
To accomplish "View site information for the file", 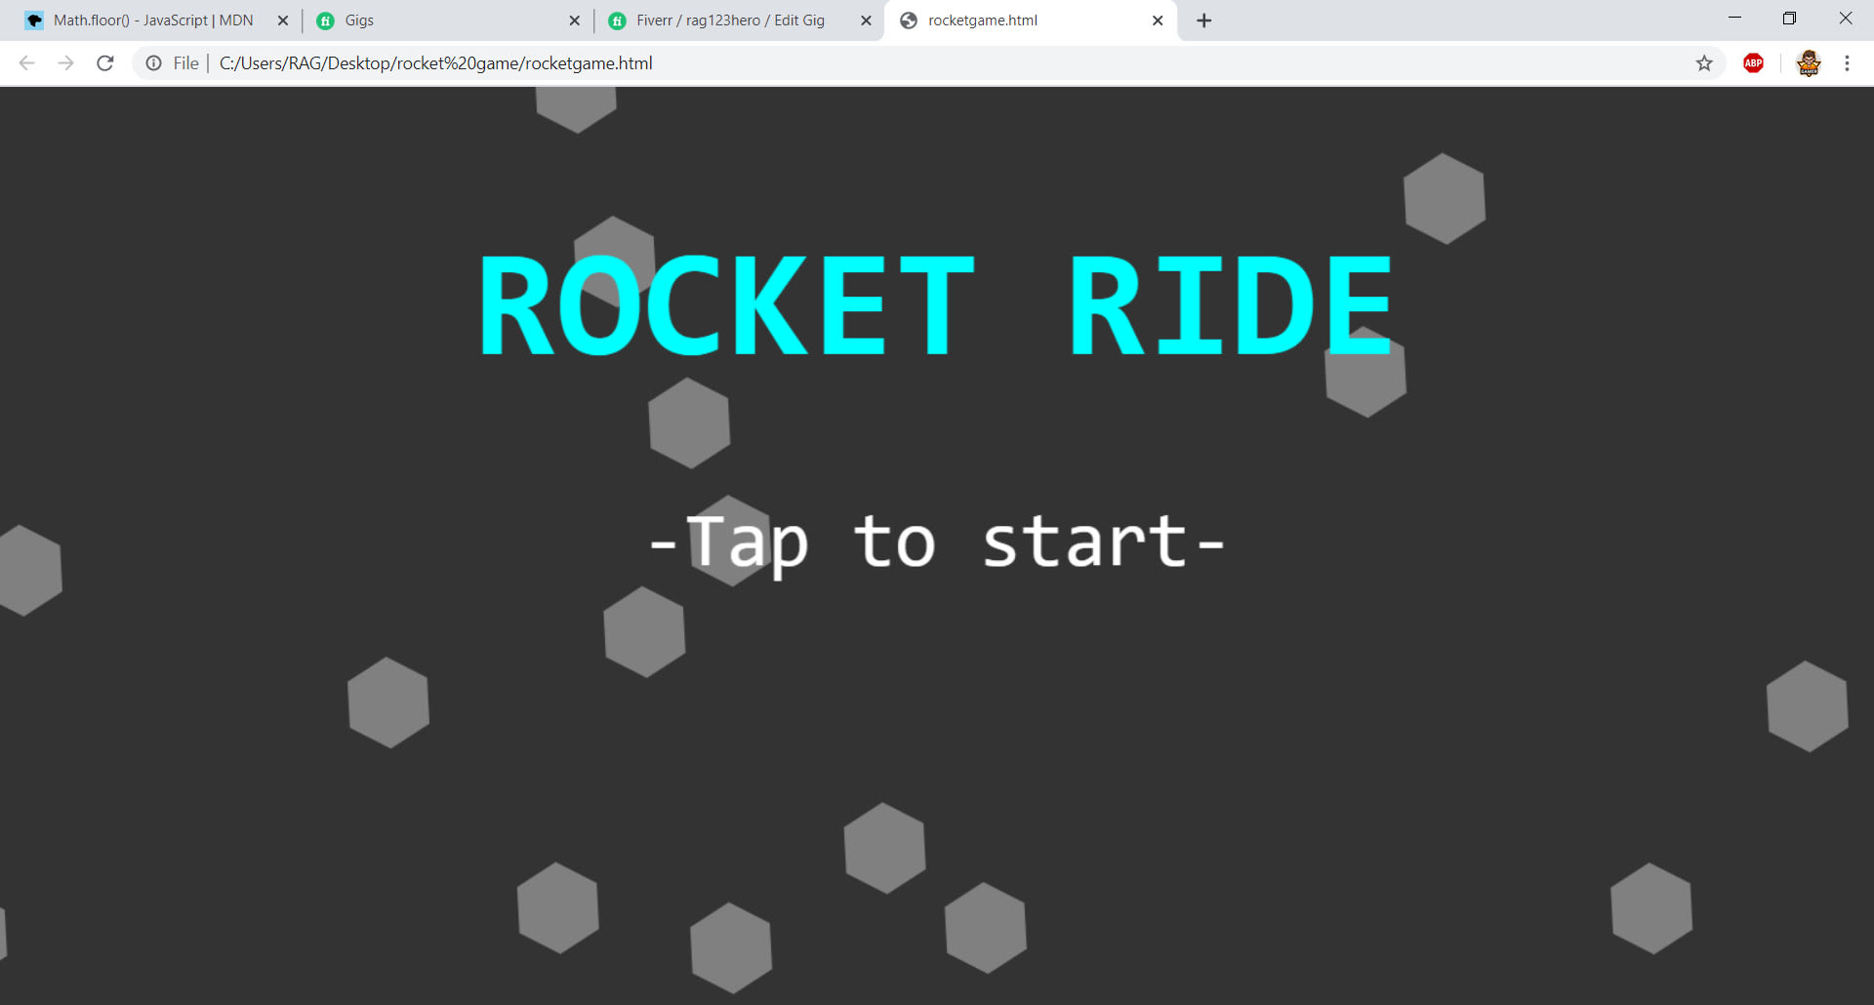I will [x=154, y=63].
